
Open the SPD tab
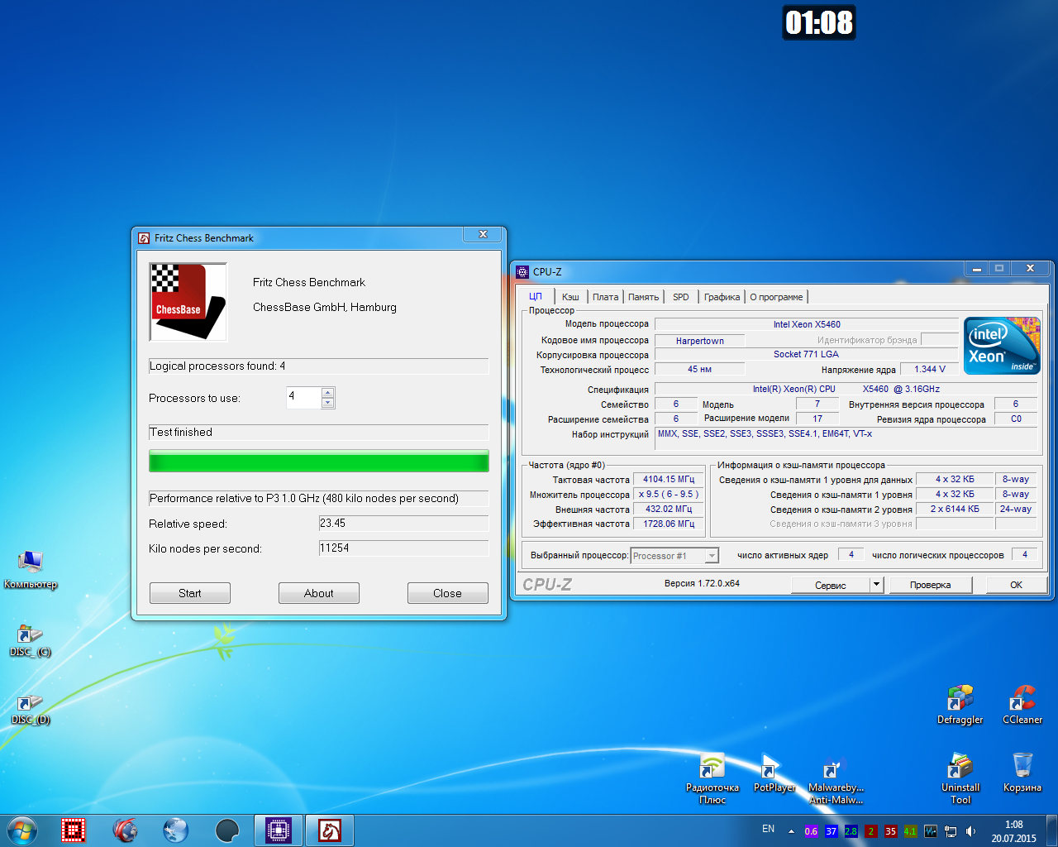pyautogui.click(x=681, y=297)
